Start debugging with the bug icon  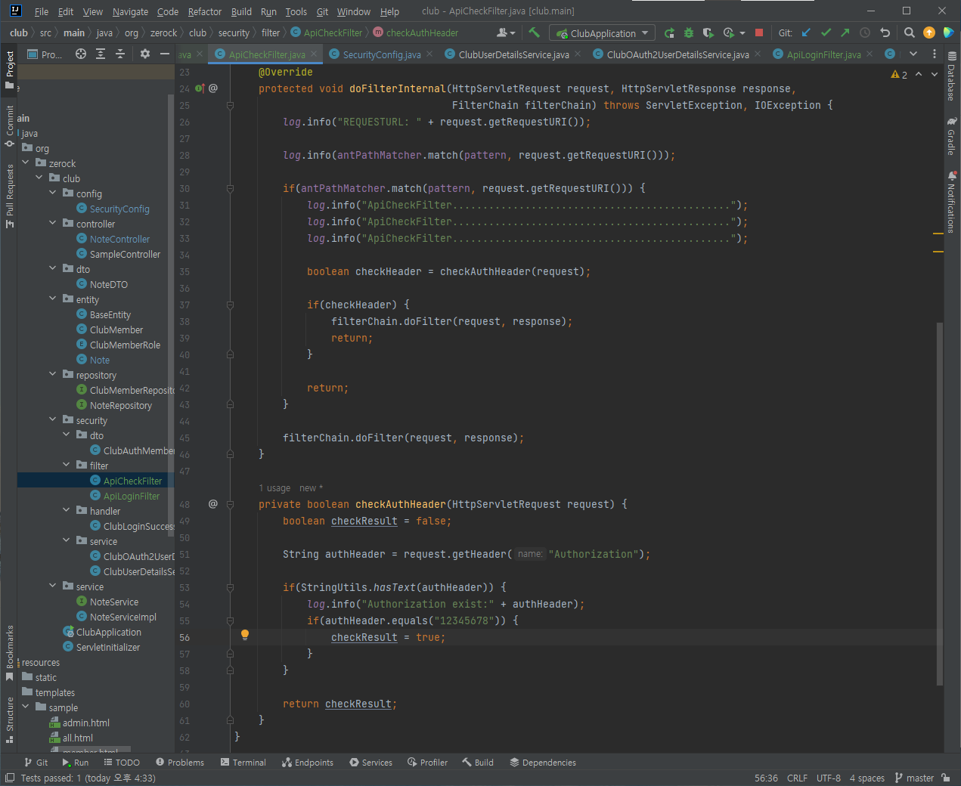pos(689,32)
